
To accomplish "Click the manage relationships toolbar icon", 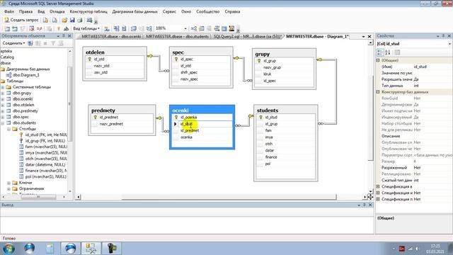I will point(193,28).
